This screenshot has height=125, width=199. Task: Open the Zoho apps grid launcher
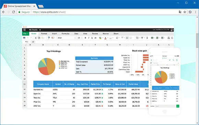[24, 30]
